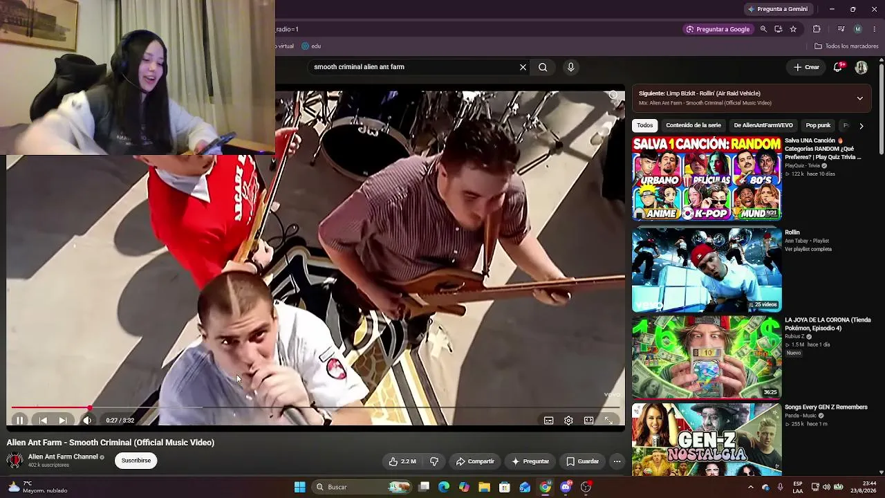Switch the player to theater mode
The height and width of the screenshot is (498, 885).
(588, 420)
